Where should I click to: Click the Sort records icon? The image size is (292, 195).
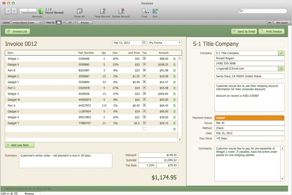[155, 11]
